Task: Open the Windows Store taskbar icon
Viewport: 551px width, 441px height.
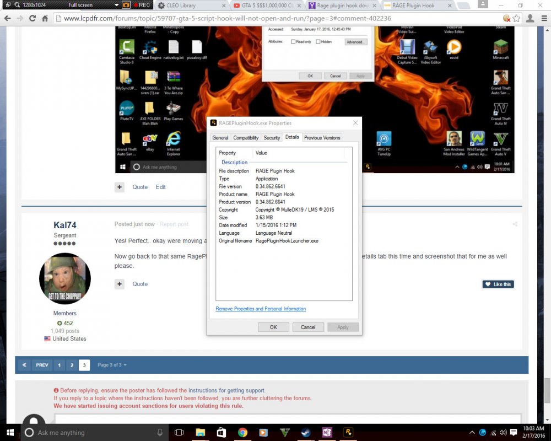Action: pyautogui.click(x=222, y=433)
